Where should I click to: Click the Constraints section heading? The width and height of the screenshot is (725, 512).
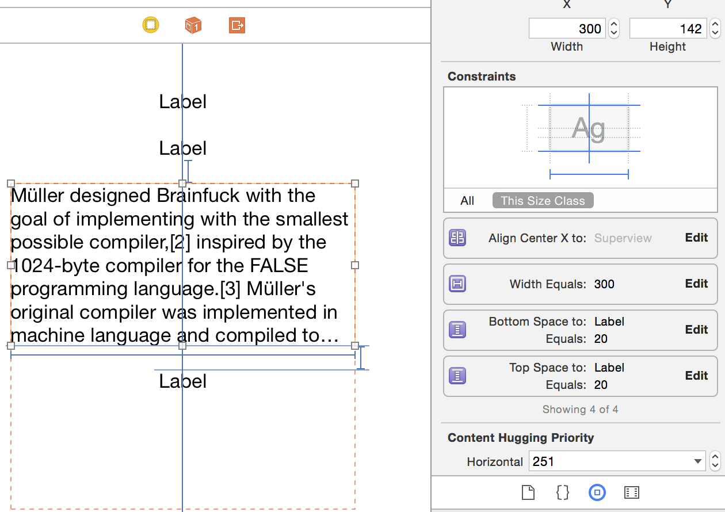coord(482,77)
